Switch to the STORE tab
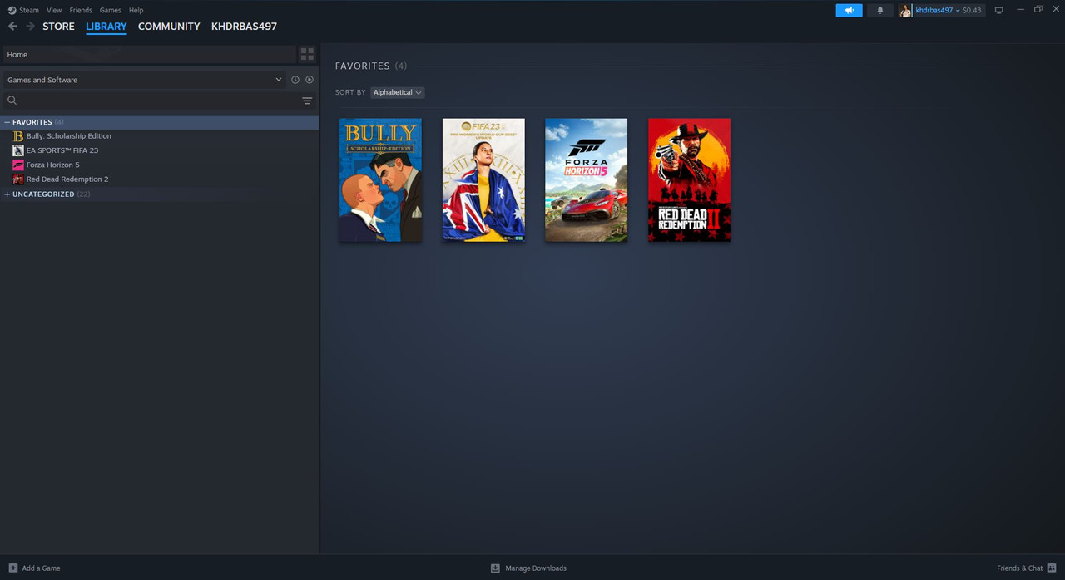This screenshot has width=1065, height=580. 58,27
